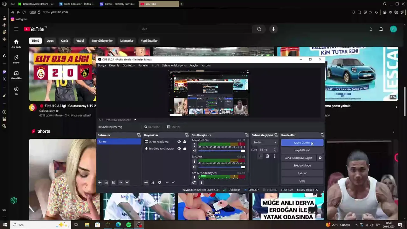This screenshot has height=229, width=407.
Task: Click Çıkış exit button
Action: [x=302, y=181]
